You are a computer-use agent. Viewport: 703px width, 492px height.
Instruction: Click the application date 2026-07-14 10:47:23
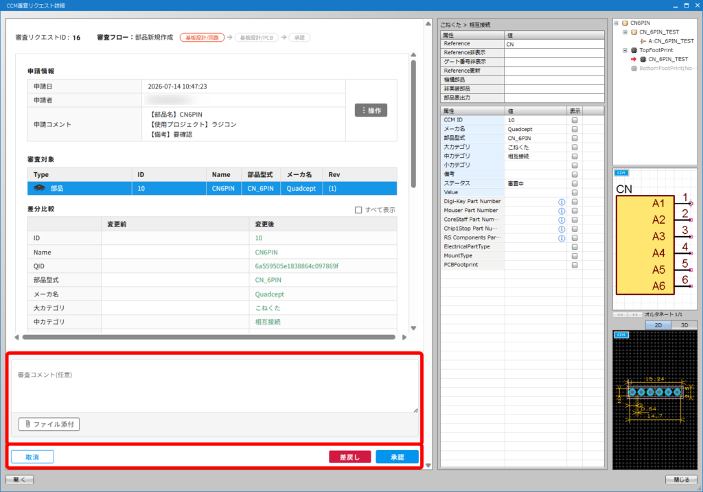pyautogui.click(x=177, y=86)
